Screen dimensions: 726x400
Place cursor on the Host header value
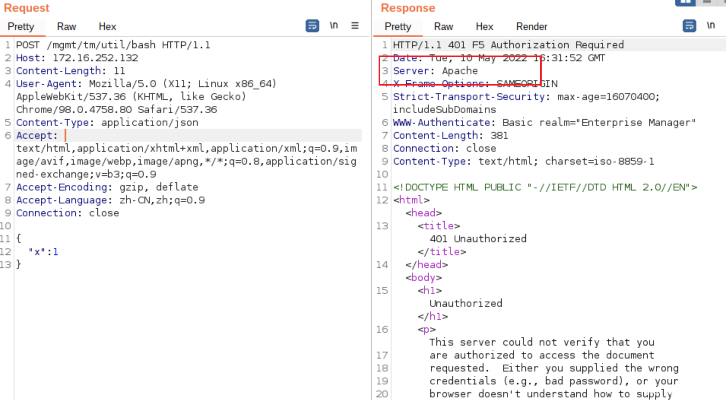pyautogui.click(x=95, y=58)
